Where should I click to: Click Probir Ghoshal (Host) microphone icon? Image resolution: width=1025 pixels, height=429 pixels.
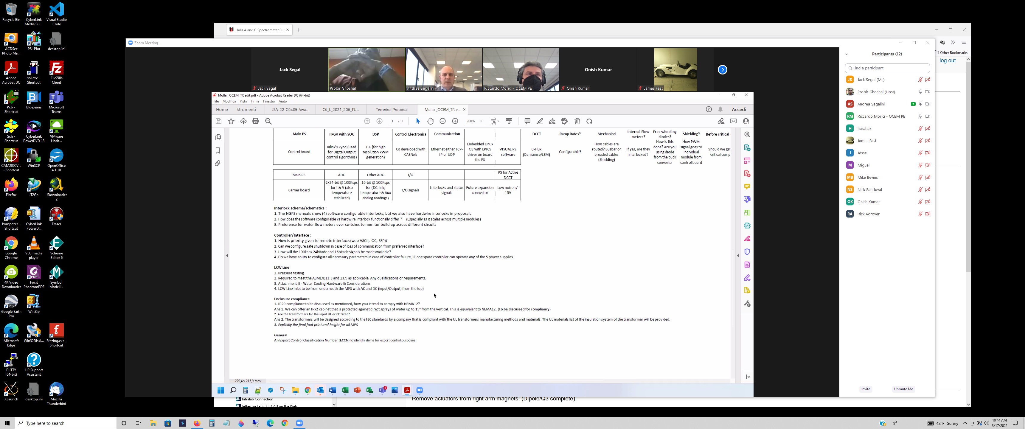(920, 92)
